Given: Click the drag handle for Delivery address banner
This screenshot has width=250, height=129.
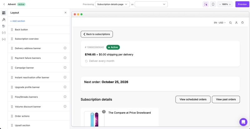Looking at the screenshot, I should pyautogui.click(x=12, y=48).
